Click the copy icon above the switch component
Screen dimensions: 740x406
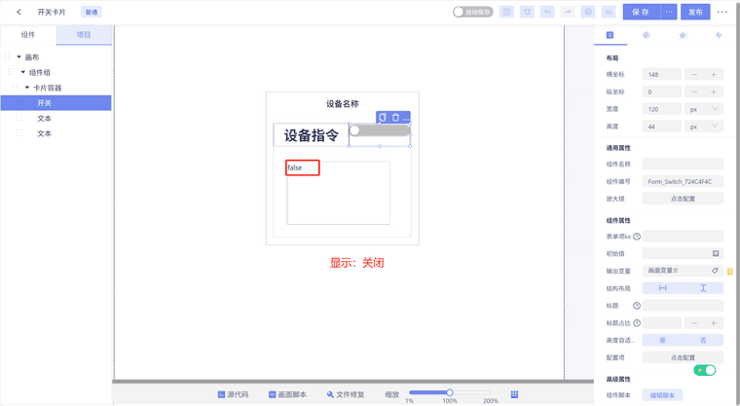[383, 117]
